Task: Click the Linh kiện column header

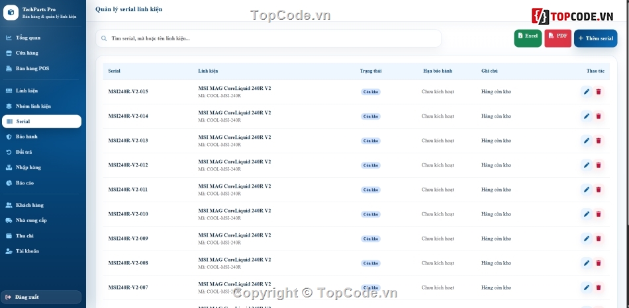Action: click(x=208, y=71)
